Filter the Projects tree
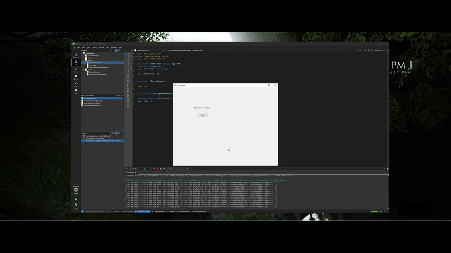The width and height of the screenshot is (451, 253). pyautogui.click(x=113, y=50)
